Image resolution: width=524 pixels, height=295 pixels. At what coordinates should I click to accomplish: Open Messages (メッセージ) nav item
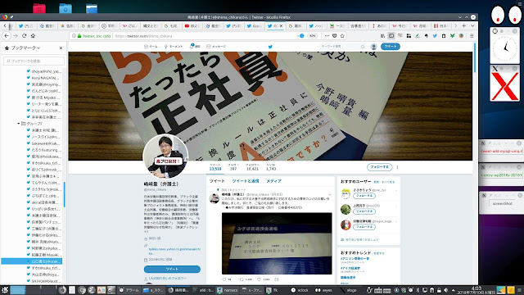point(216,47)
